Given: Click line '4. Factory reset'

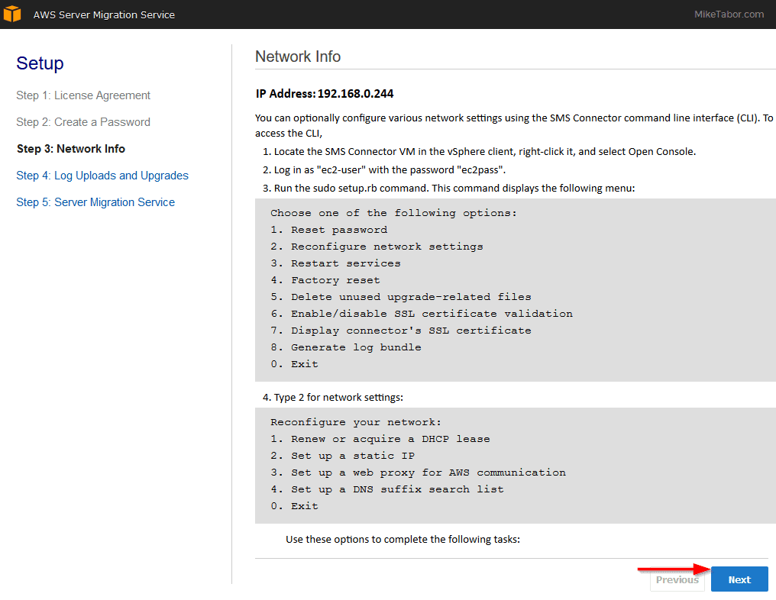Looking at the screenshot, I should 325,280.
